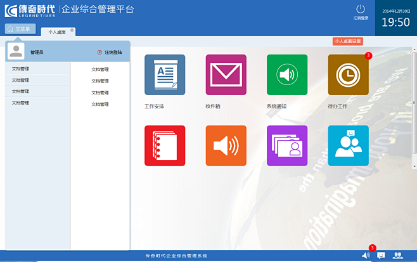Click the chat message icon in bottom bar
Viewport: 417px width, 262px height.
381,256
